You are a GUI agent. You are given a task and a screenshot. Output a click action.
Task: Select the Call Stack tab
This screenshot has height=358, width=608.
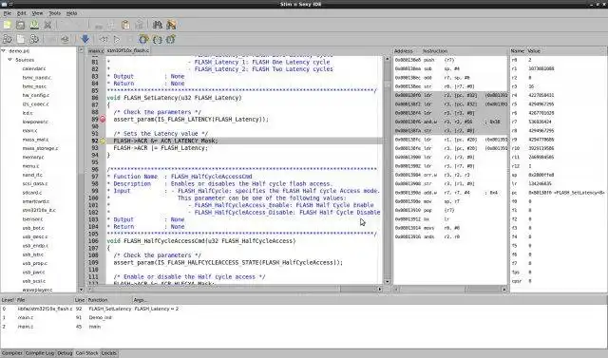point(86,353)
